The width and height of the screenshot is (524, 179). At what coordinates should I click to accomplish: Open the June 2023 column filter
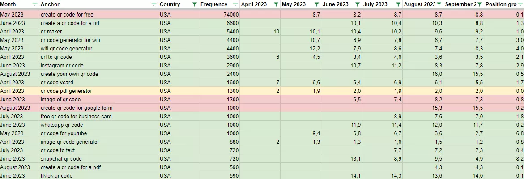coord(358,4)
